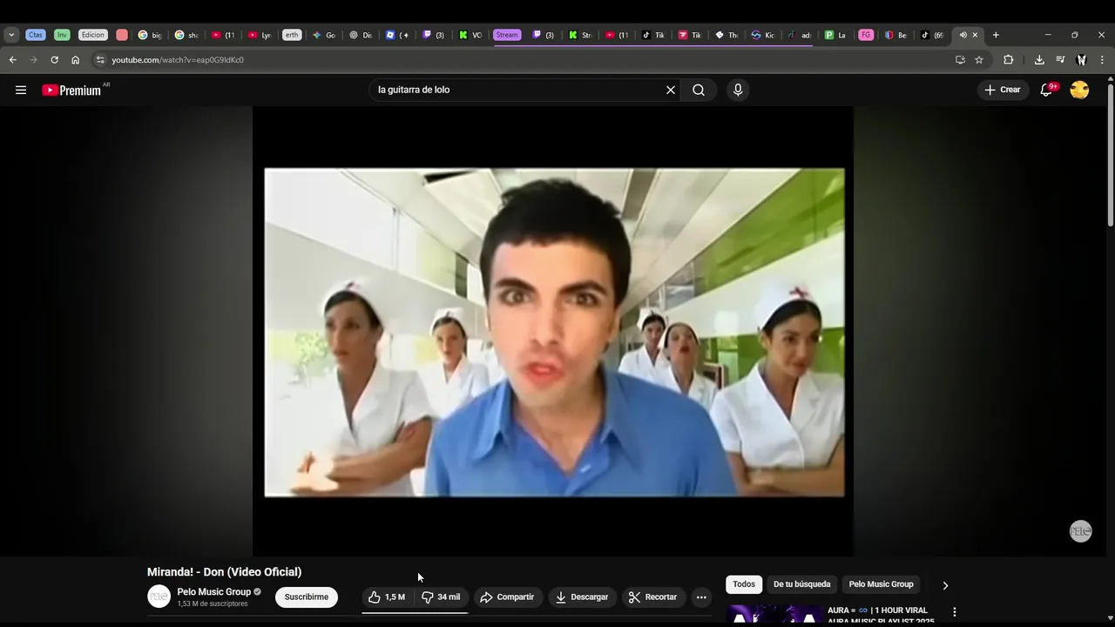Viewport: 1115px width, 627px height.
Task: Open a new browser tab
Action: pos(996,35)
